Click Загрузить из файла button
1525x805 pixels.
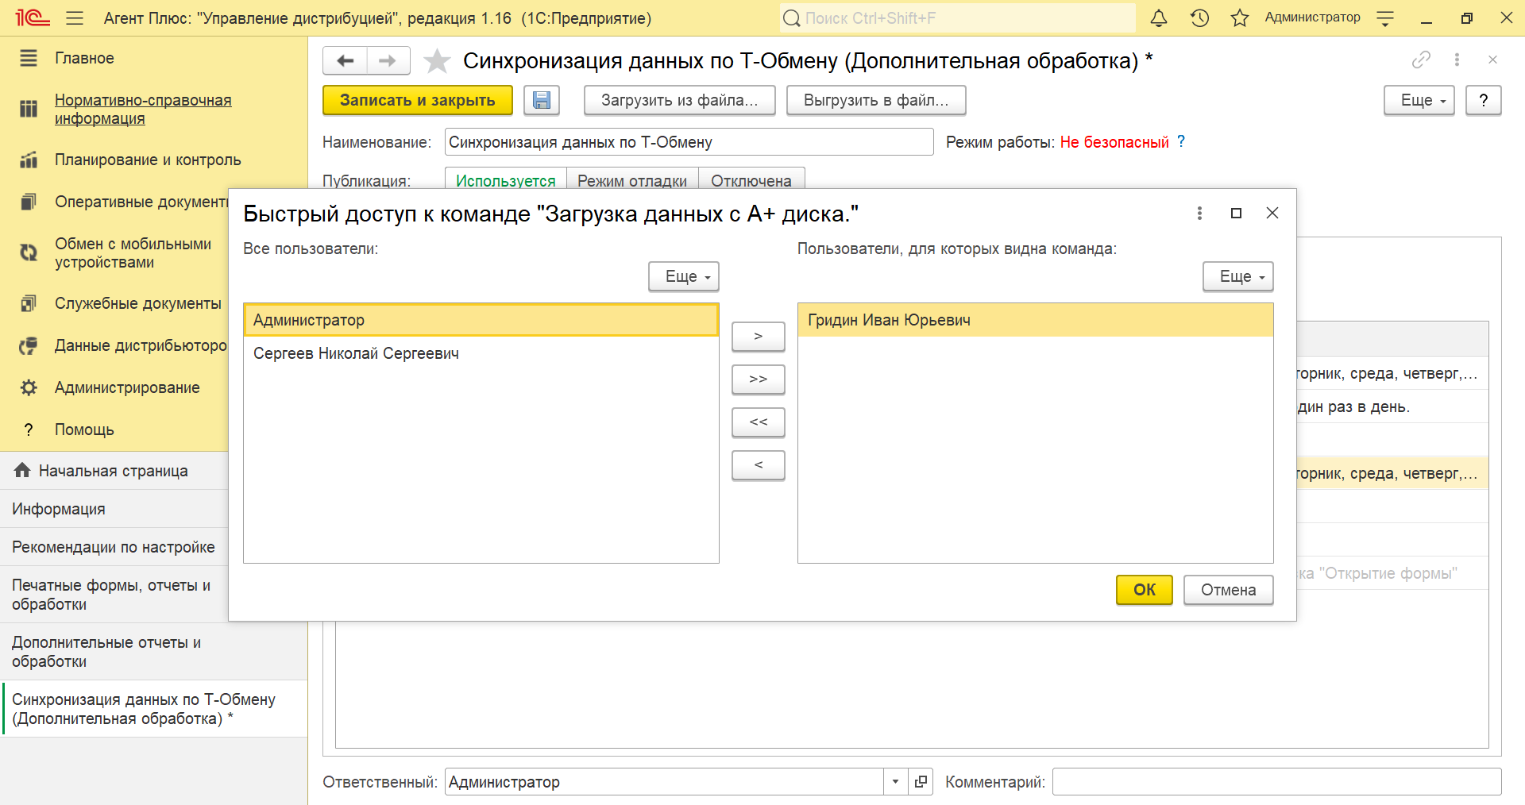click(x=680, y=100)
